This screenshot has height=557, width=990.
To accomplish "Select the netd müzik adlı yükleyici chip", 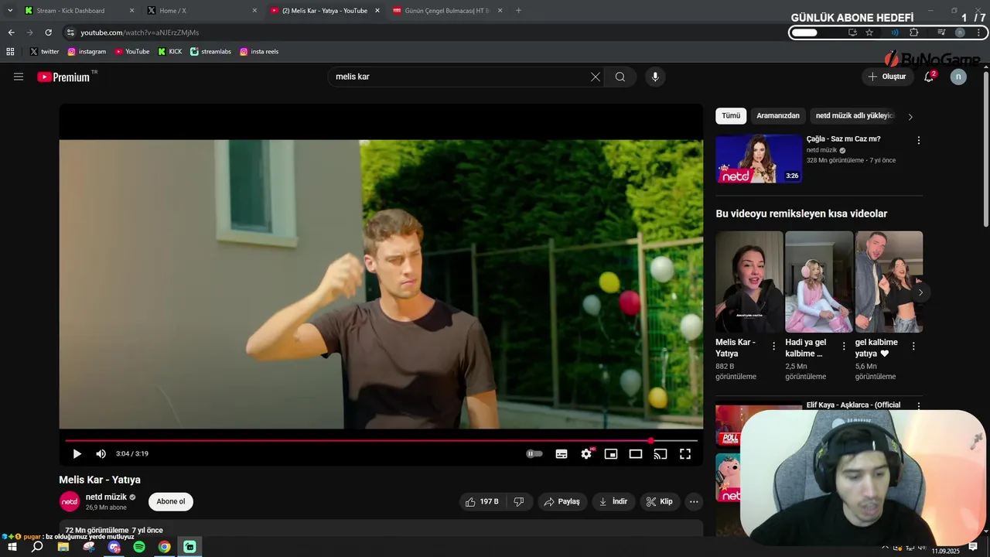I will tap(855, 116).
